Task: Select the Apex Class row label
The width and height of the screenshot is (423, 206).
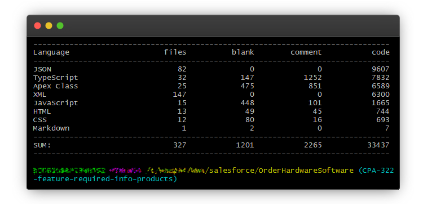Action: click(56, 86)
